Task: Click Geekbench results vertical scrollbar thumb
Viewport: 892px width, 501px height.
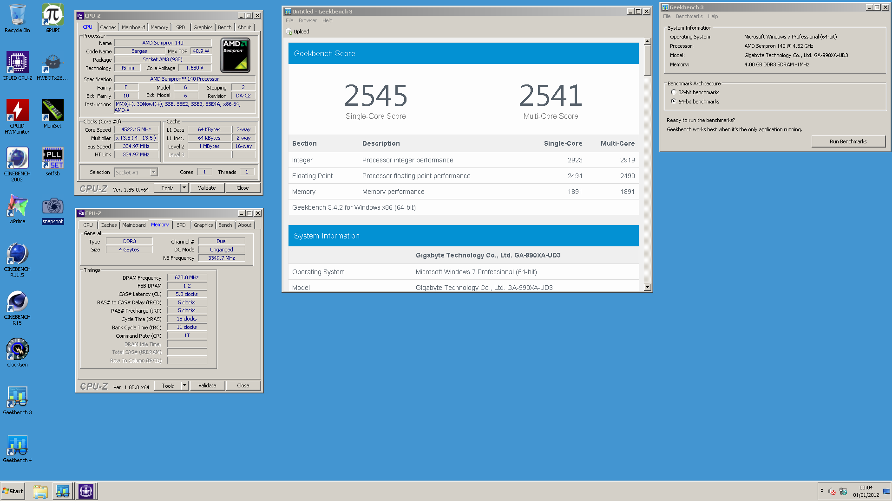Action: 647,60
